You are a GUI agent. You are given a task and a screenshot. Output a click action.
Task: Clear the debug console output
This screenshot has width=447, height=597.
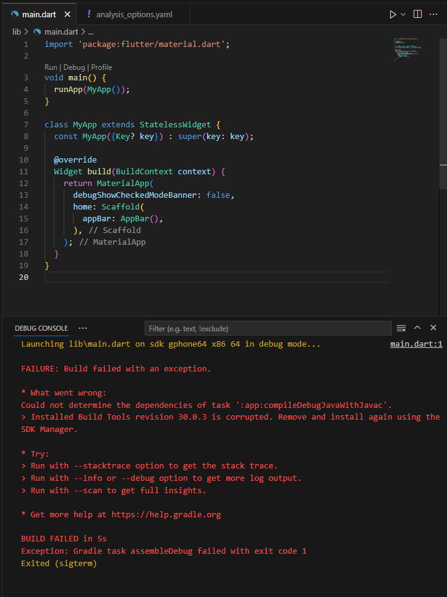[x=401, y=328]
